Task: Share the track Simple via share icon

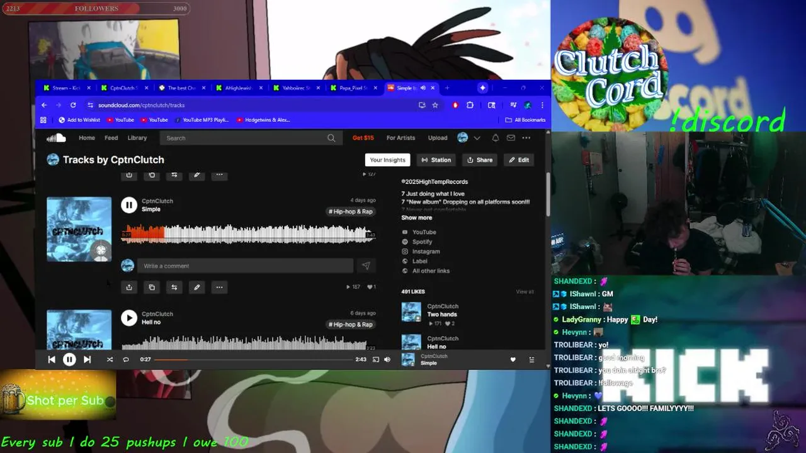Action: point(129,287)
